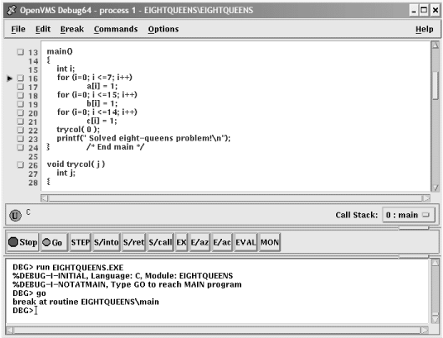Click the S/into step button
Screen dimensions: 443x338
(106, 242)
